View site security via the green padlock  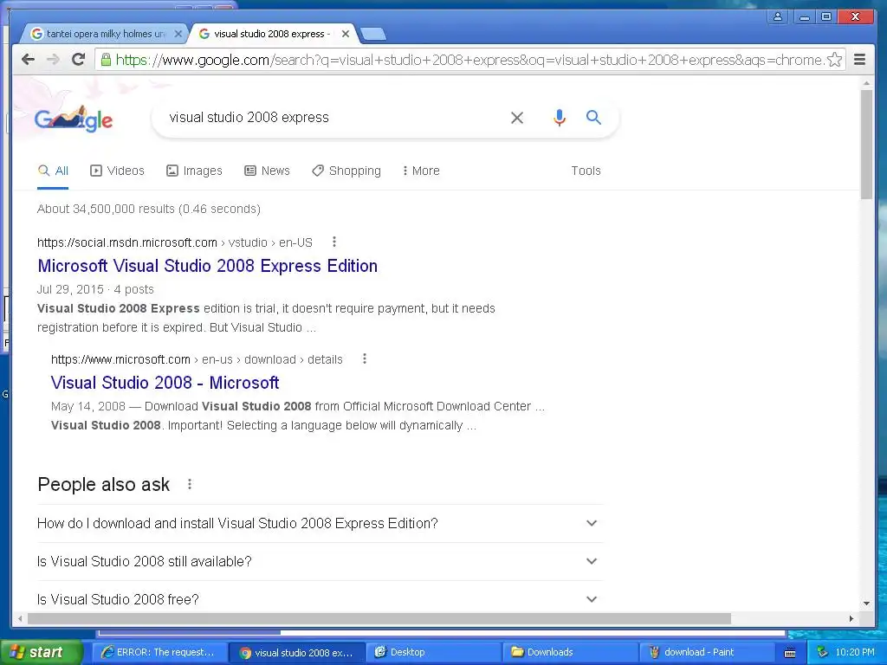105,60
